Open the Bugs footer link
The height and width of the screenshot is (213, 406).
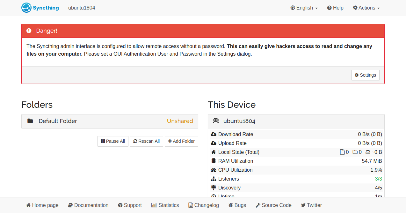(237, 205)
